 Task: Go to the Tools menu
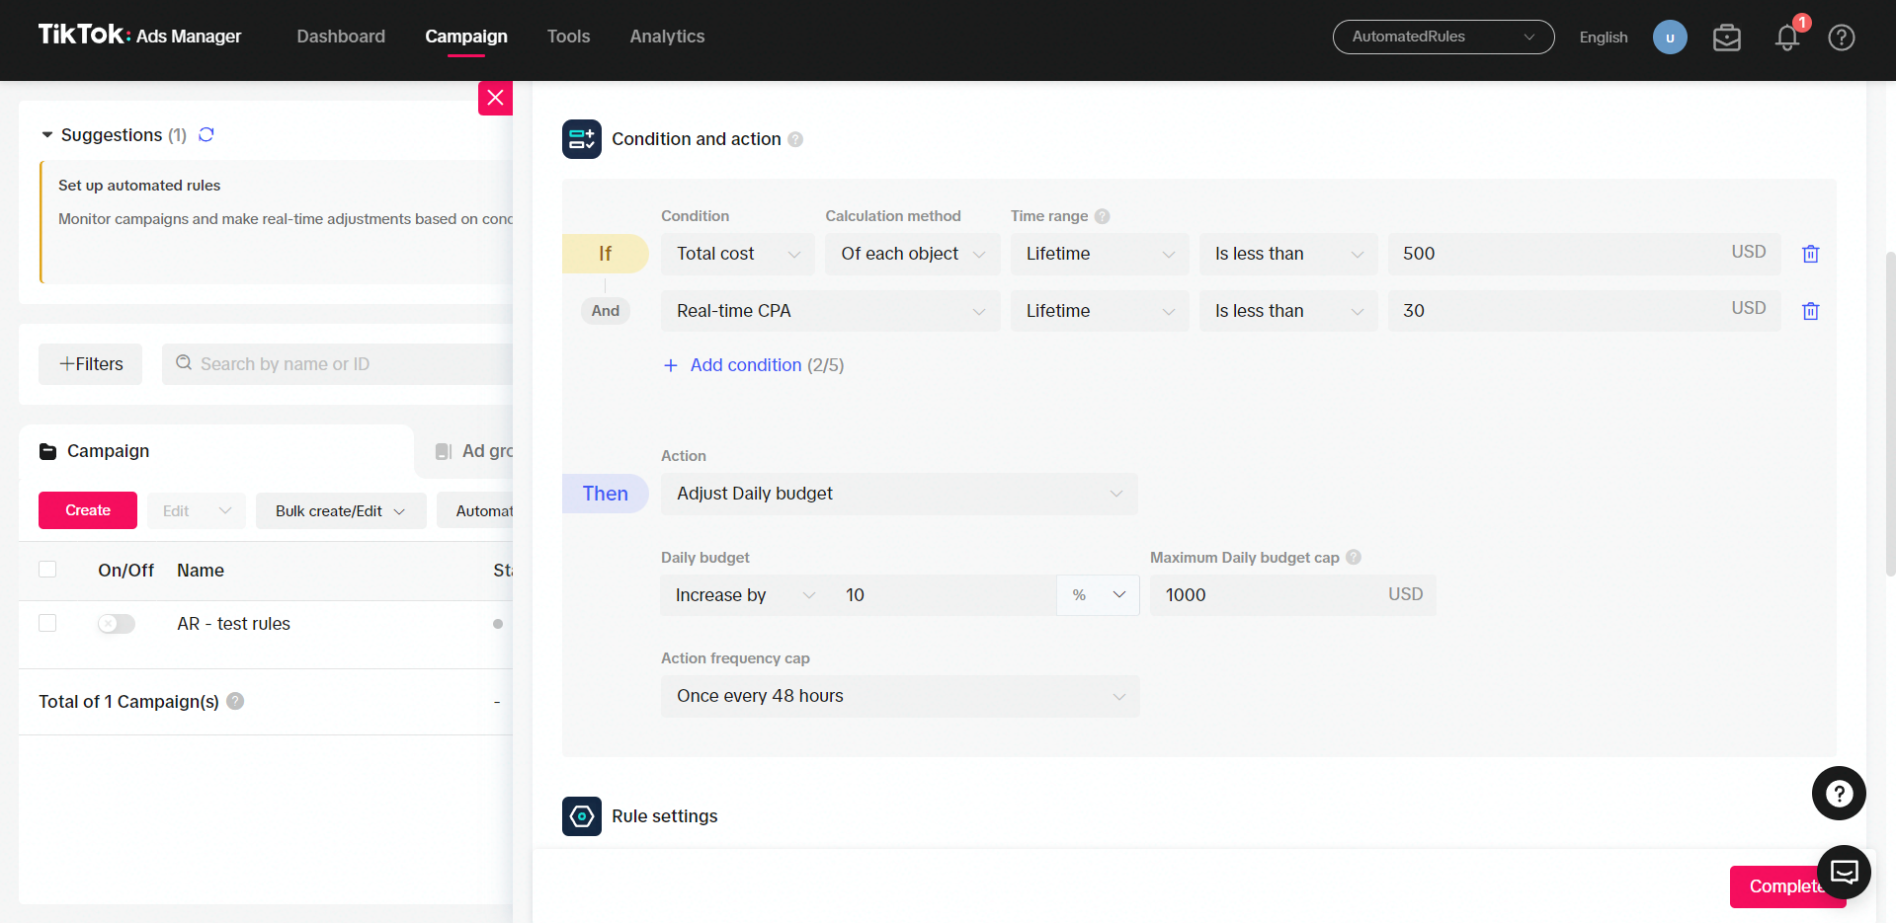[x=568, y=37]
